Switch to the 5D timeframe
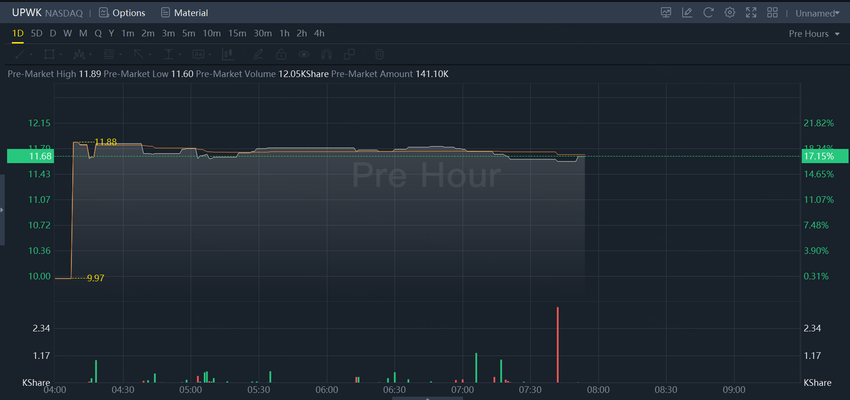This screenshot has height=400, width=850. pyautogui.click(x=36, y=34)
